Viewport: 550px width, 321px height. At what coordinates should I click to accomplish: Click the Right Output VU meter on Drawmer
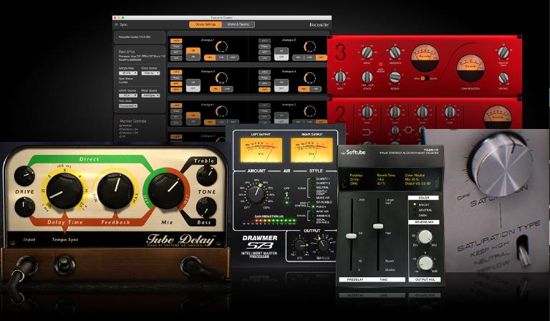point(312,150)
